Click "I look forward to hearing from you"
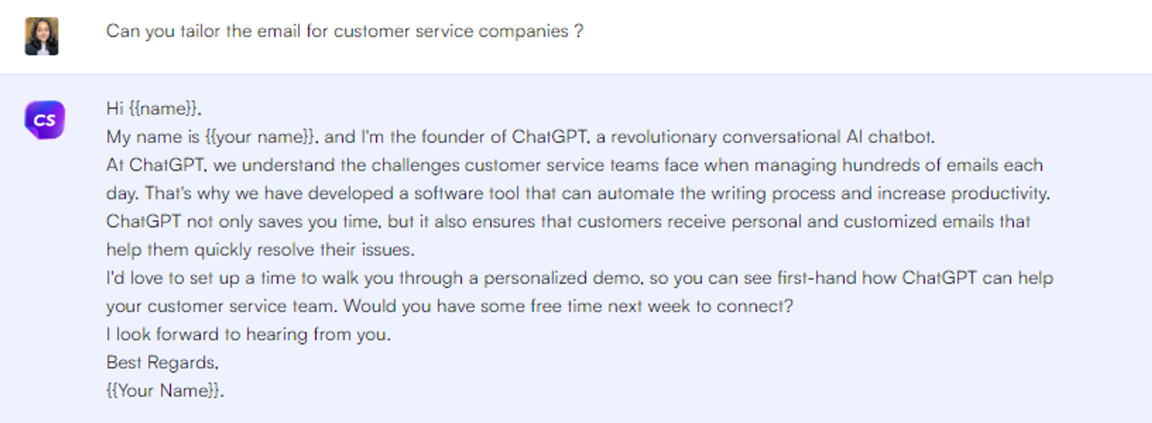The height and width of the screenshot is (423, 1152). (x=248, y=334)
